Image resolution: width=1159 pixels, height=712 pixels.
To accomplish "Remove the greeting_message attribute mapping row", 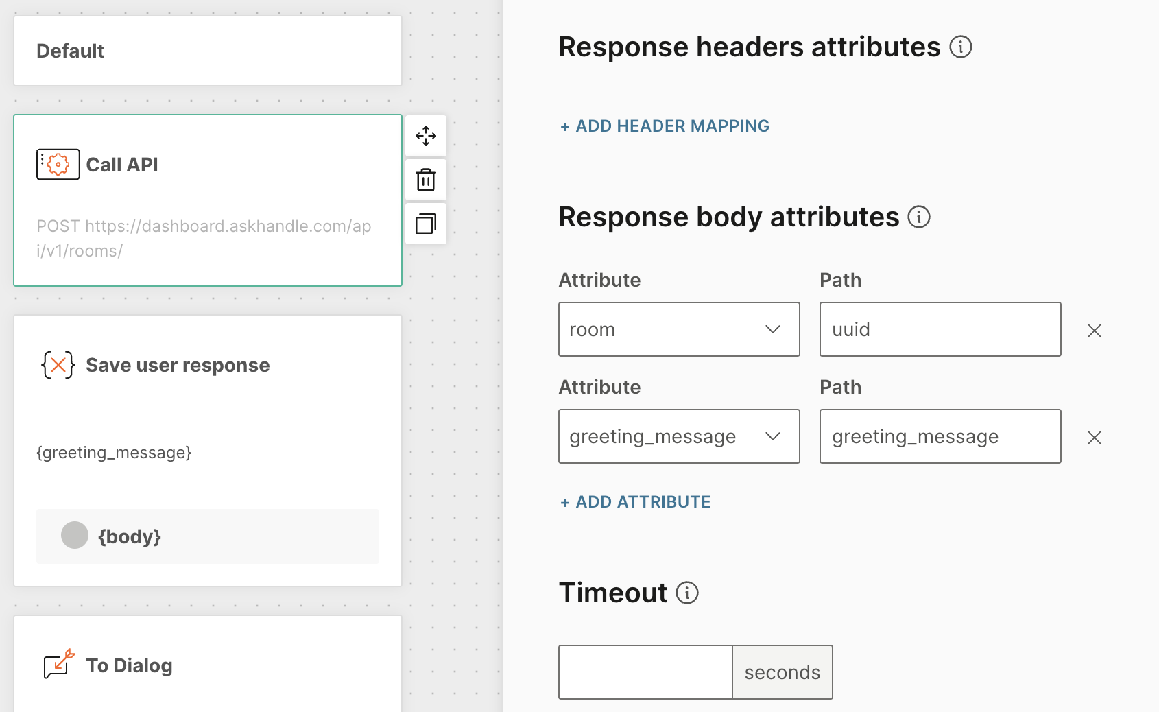I will coord(1094,438).
